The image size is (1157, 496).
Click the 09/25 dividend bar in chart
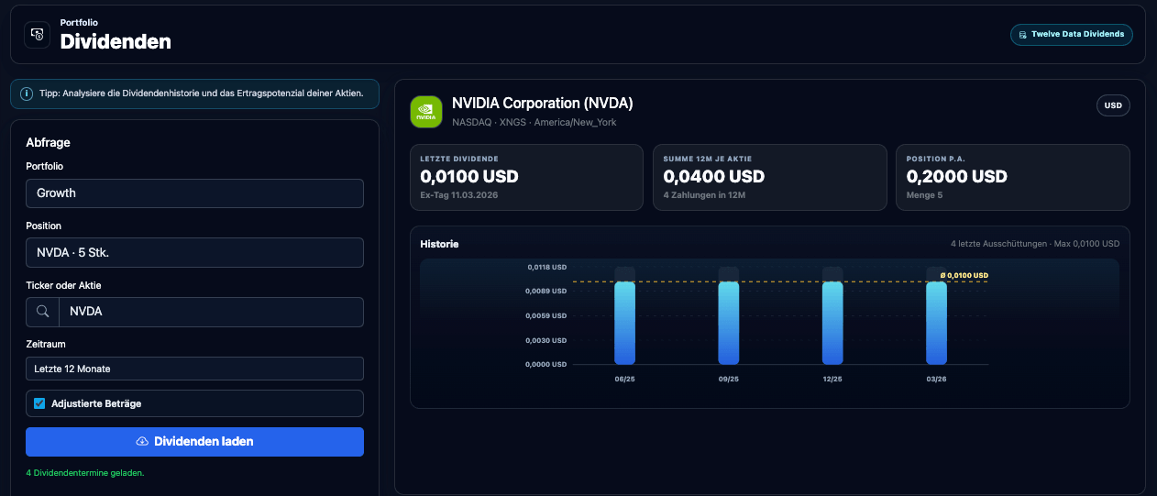(x=729, y=323)
